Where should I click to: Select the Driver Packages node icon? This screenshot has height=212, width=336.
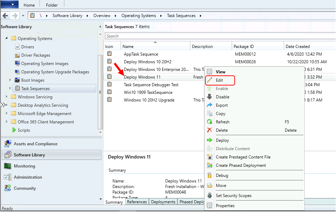coord(18,55)
